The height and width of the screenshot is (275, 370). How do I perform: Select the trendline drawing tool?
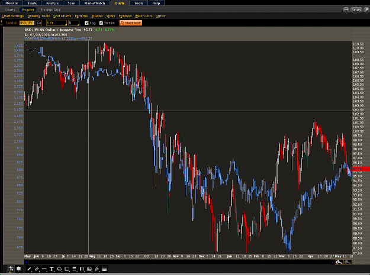(x=29, y=269)
